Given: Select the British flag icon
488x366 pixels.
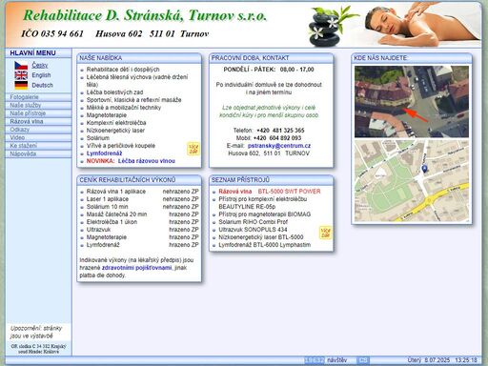Looking at the screenshot, I should (x=21, y=75).
